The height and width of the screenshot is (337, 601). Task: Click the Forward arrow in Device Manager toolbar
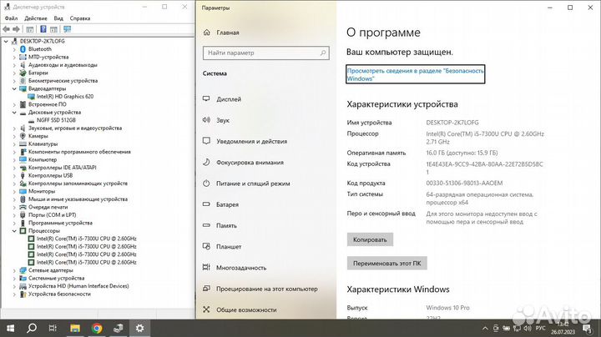coord(16,29)
